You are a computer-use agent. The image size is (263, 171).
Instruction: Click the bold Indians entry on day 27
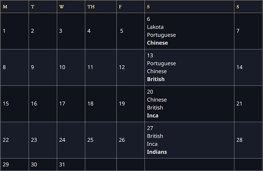click(x=157, y=152)
